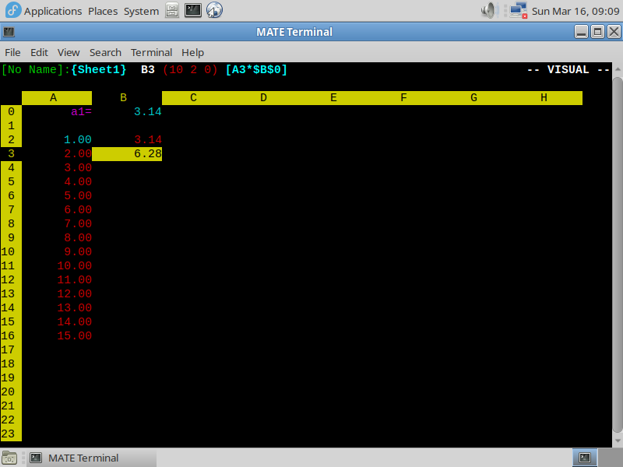The height and width of the screenshot is (467, 623).
Task: Open the File menu
Action: click(x=12, y=52)
